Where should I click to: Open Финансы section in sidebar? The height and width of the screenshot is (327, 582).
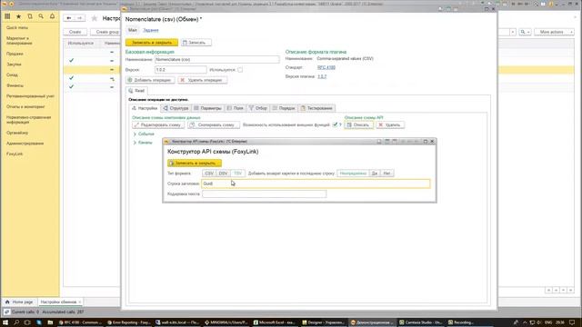tap(15, 85)
